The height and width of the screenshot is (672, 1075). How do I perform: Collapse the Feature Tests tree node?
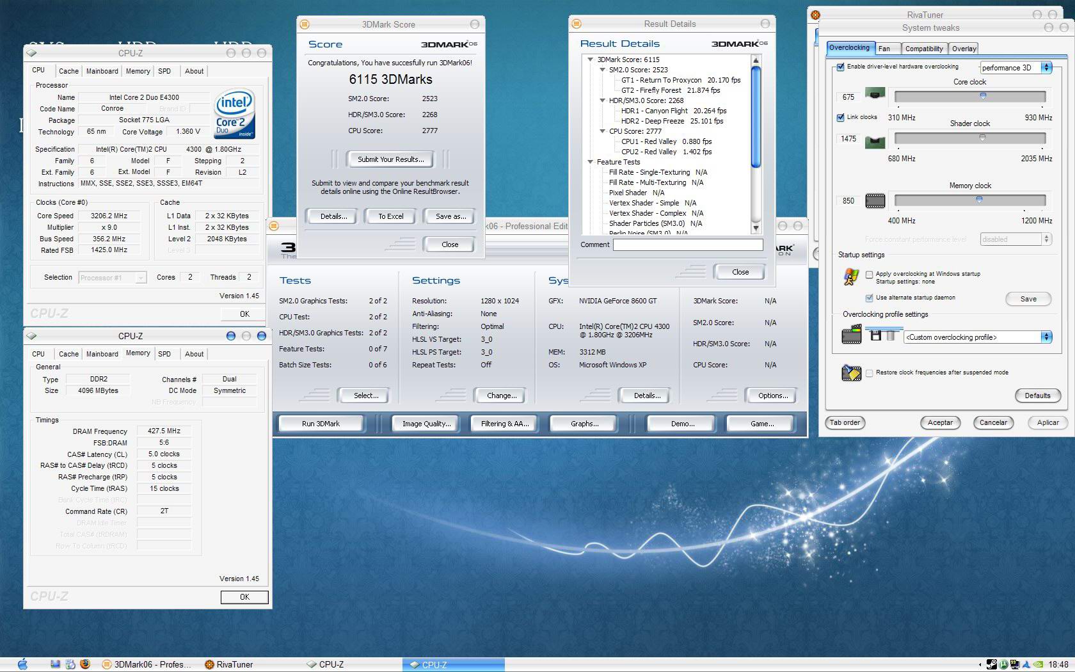[x=591, y=162]
